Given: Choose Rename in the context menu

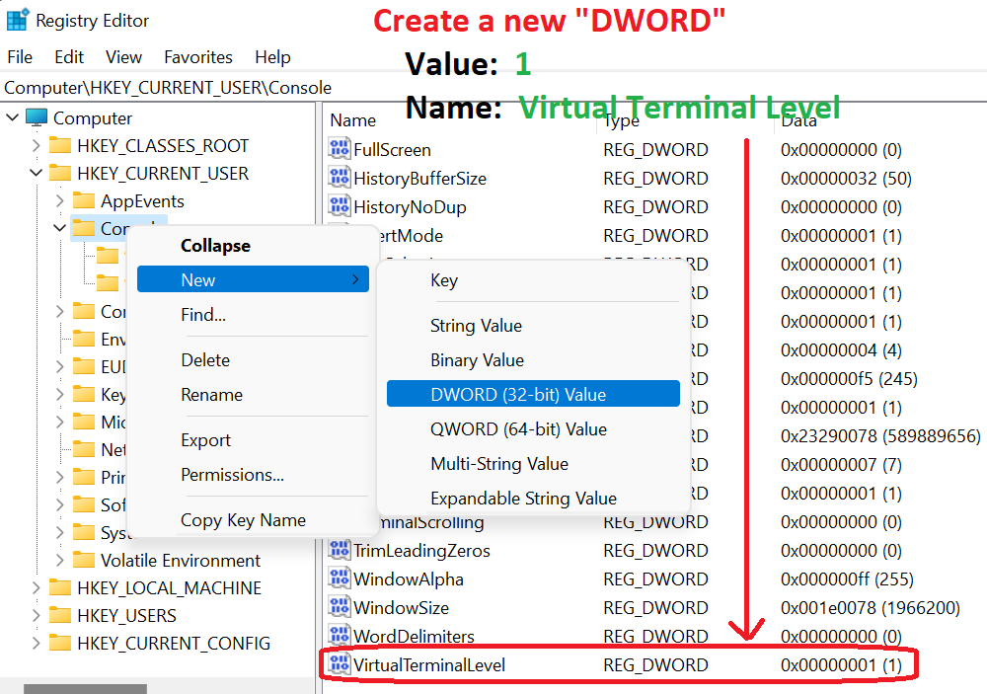Looking at the screenshot, I should point(253,395).
